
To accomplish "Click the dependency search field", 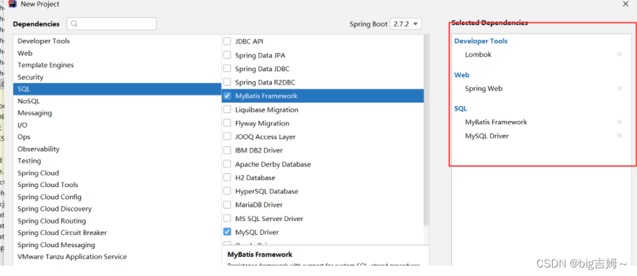I will point(112,24).
